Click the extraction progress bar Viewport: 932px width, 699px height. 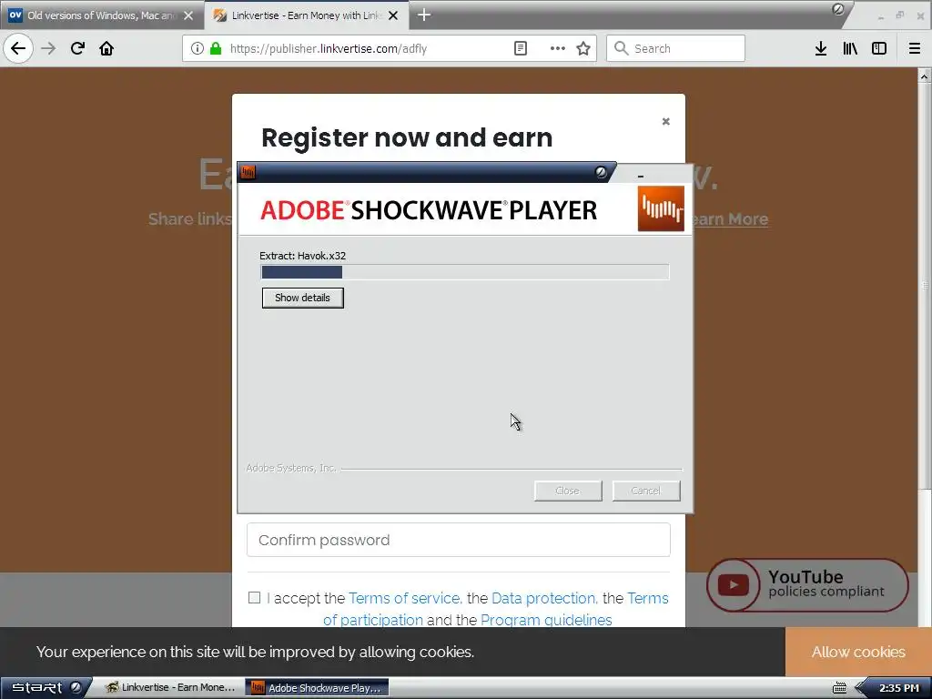pos(465,272)
